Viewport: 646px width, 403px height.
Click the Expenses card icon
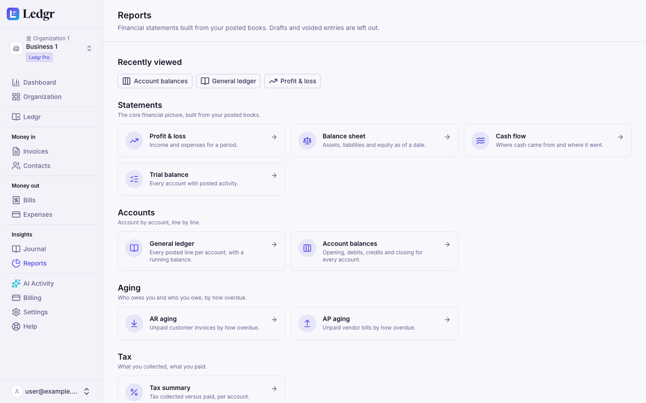16,214
